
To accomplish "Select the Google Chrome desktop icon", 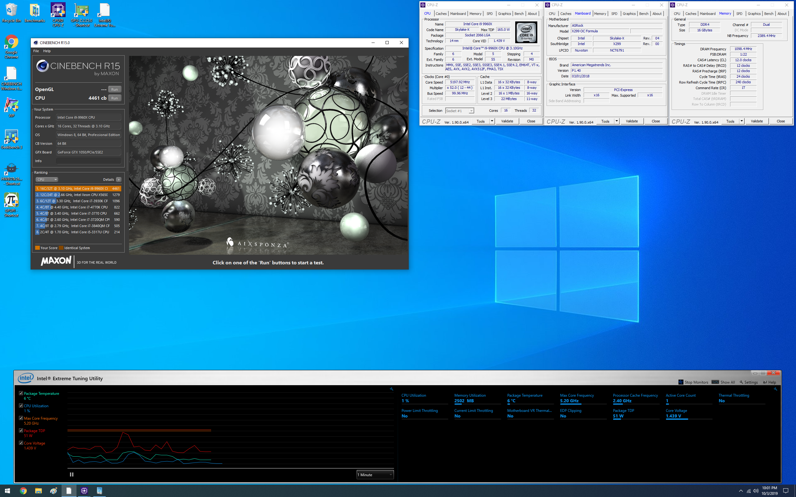I will [x=12, y=47].
